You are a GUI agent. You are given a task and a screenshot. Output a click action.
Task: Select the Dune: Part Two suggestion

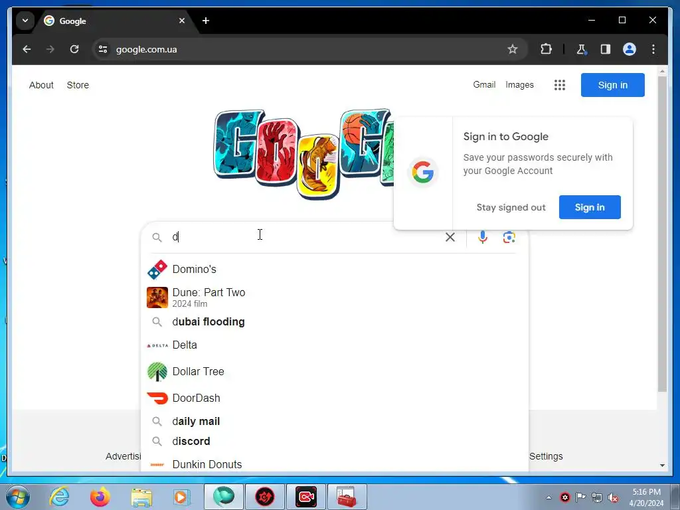click(335, 297)
